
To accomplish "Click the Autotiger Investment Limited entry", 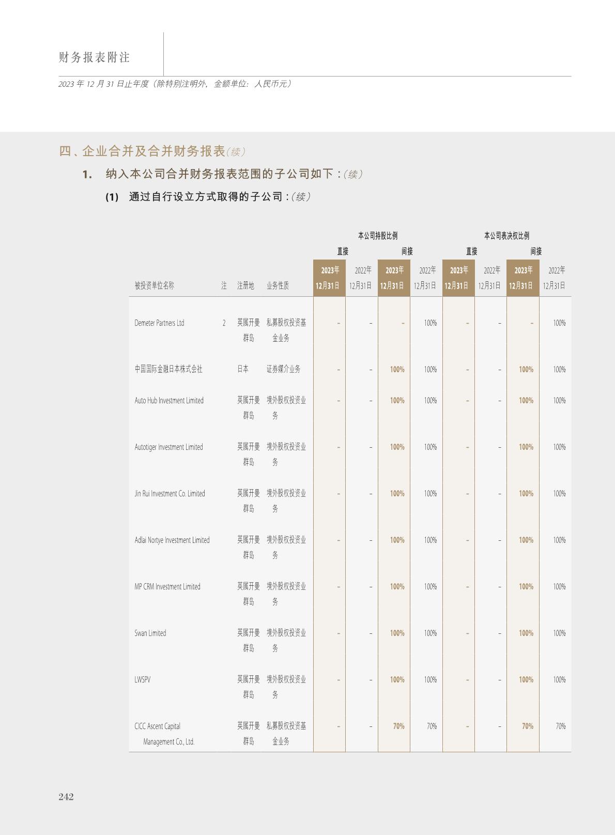I will pos(168,447).
